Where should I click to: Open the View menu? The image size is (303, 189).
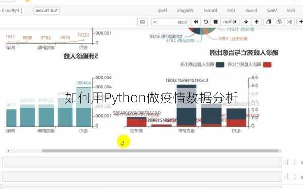click(x=272, y=10)
